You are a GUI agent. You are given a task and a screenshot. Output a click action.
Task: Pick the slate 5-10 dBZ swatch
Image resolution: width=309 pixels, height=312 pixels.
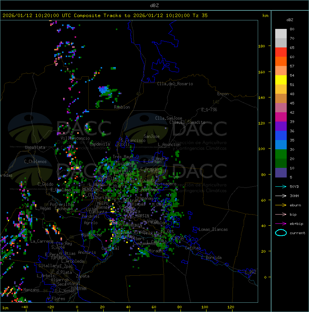tap(281, 173)
